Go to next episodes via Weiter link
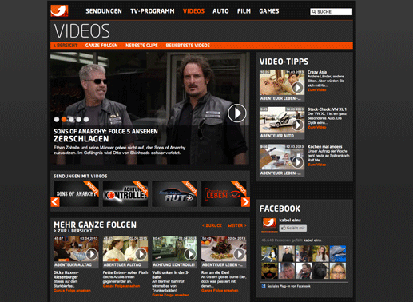 tap(237, 225)
